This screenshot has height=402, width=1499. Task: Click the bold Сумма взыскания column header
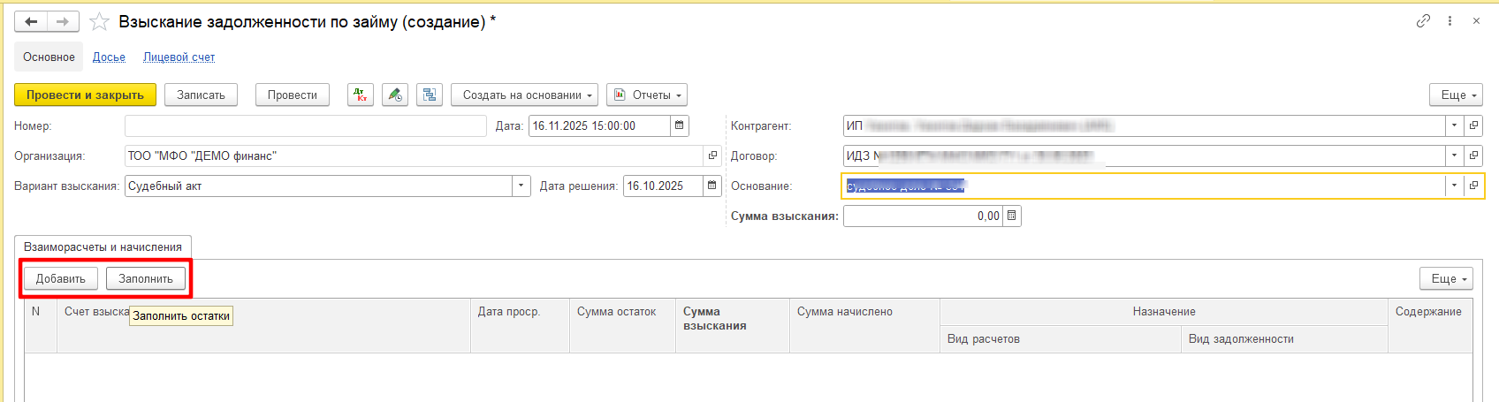[733, 325]
